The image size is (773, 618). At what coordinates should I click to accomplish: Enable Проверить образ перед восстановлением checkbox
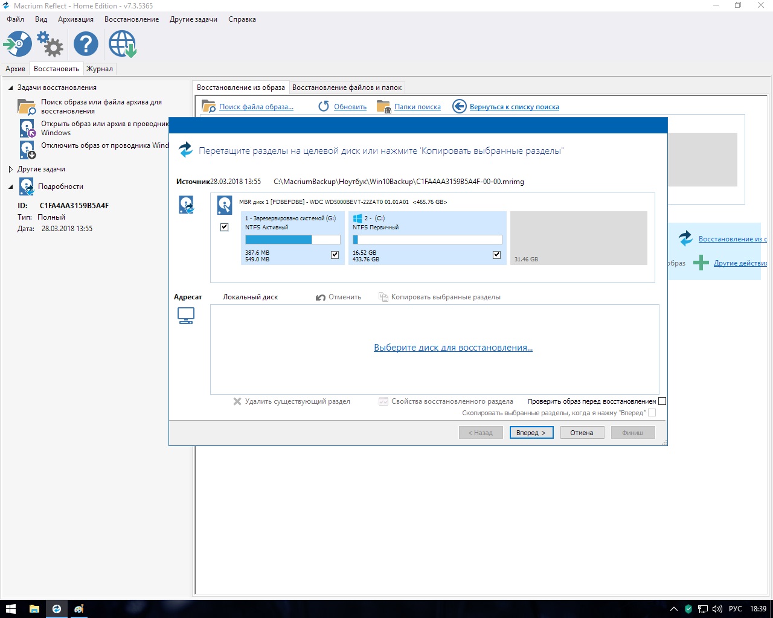point(662,401)
